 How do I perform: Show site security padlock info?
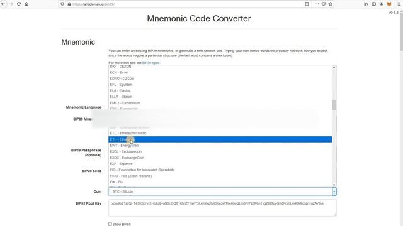coord(69,4)
